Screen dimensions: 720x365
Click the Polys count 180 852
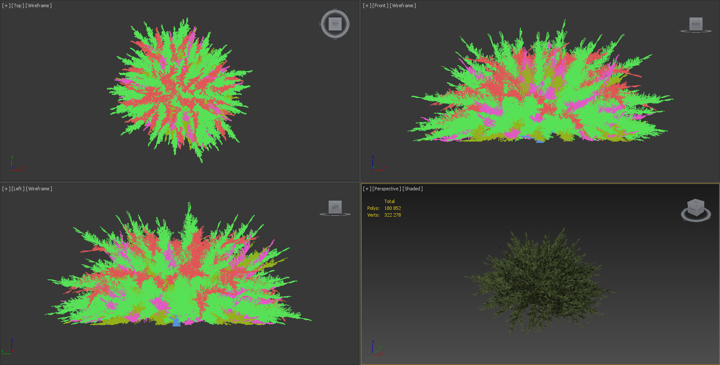(x=393, y=208)
